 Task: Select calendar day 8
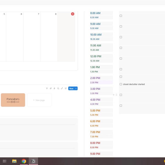coord(56,14)
